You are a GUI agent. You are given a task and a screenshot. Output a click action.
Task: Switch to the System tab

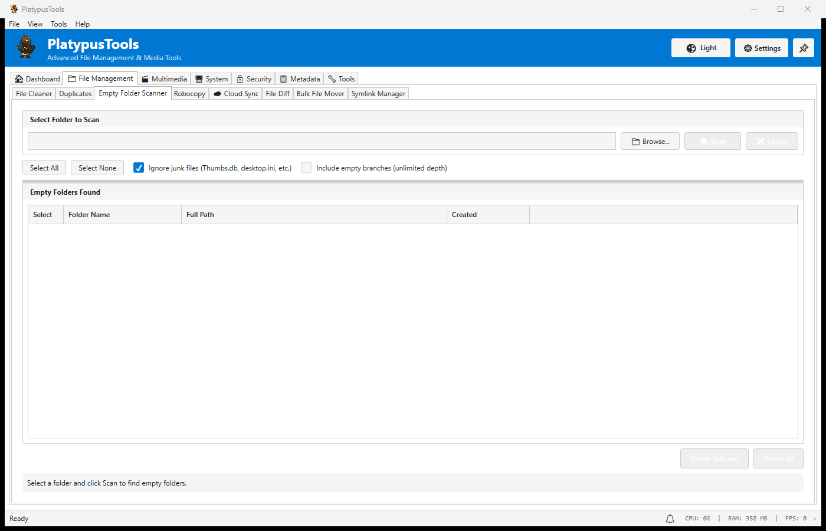click(x=211, y=79)
